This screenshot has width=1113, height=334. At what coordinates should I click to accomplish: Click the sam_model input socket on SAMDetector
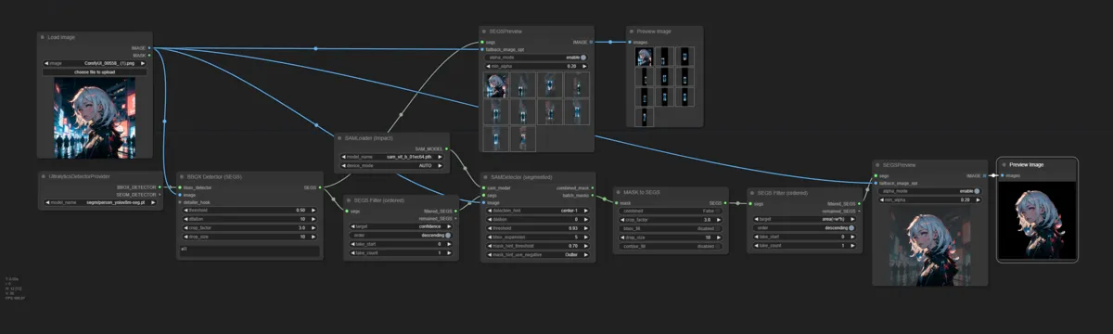483,187
